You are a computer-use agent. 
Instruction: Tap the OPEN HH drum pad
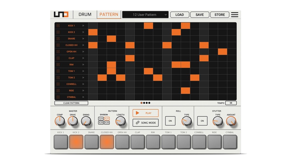(x=122, y=142)
